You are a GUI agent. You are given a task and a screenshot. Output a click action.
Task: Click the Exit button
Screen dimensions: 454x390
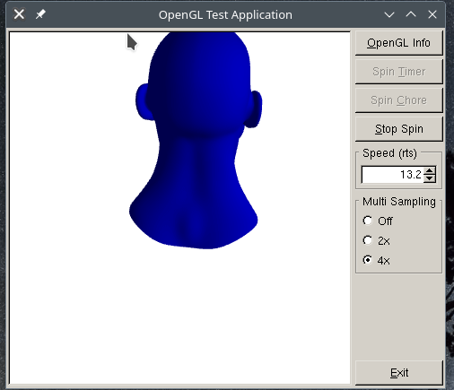398,373
